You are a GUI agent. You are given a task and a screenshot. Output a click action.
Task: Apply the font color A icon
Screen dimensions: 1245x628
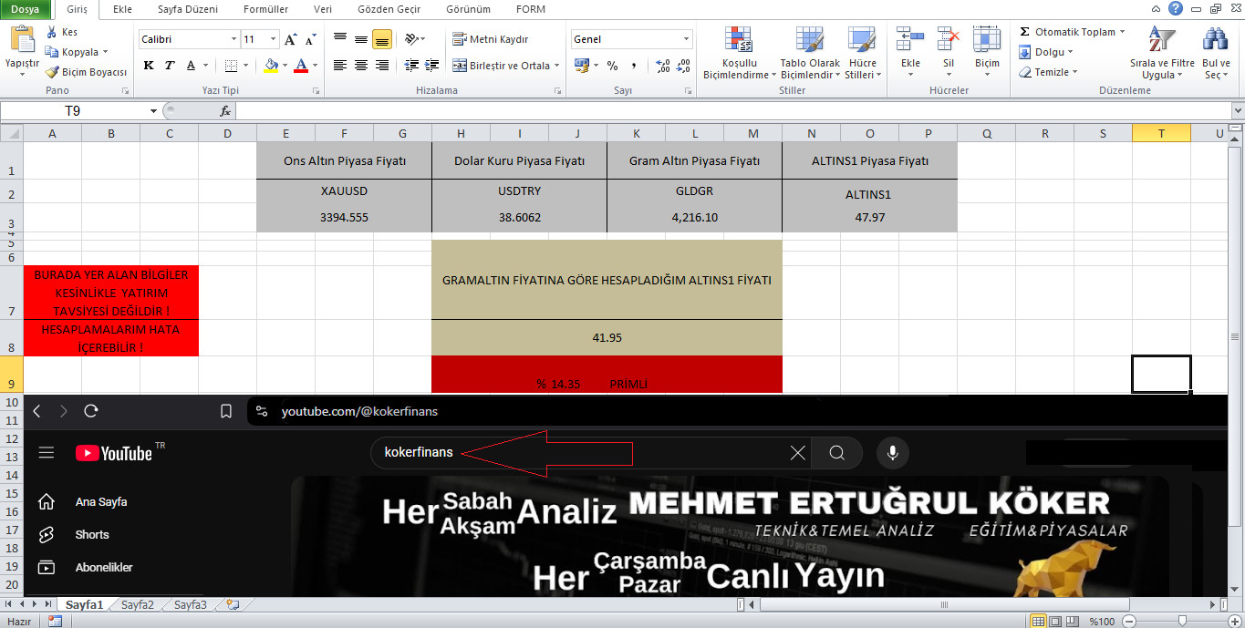[300, 66]
